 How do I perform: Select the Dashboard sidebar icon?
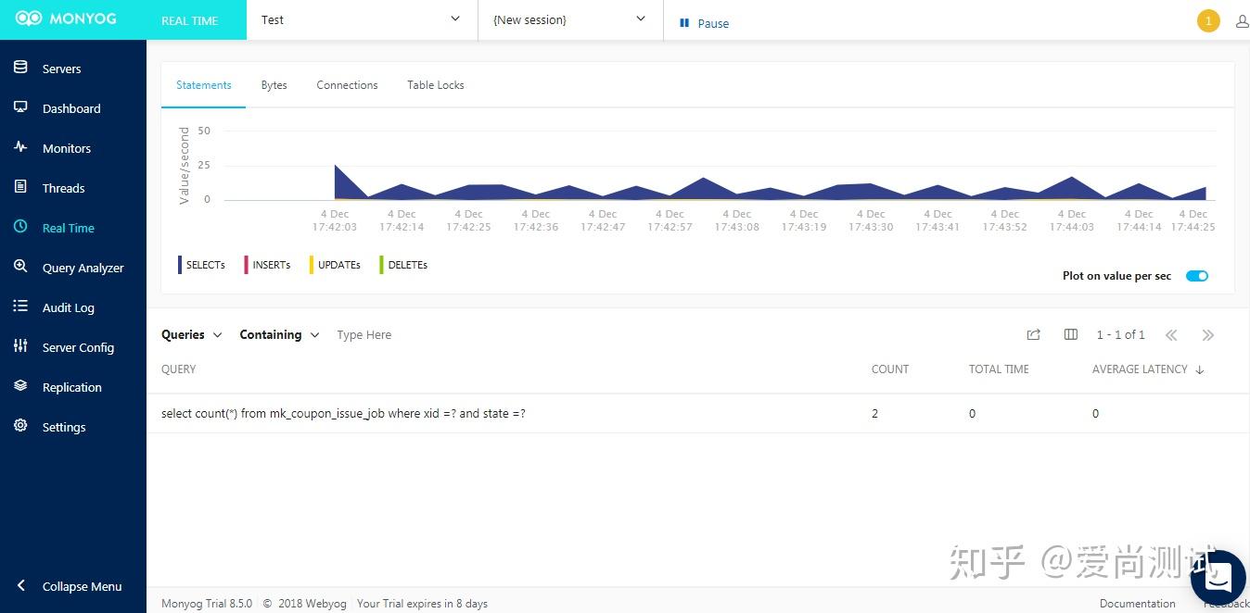[71, 107]
